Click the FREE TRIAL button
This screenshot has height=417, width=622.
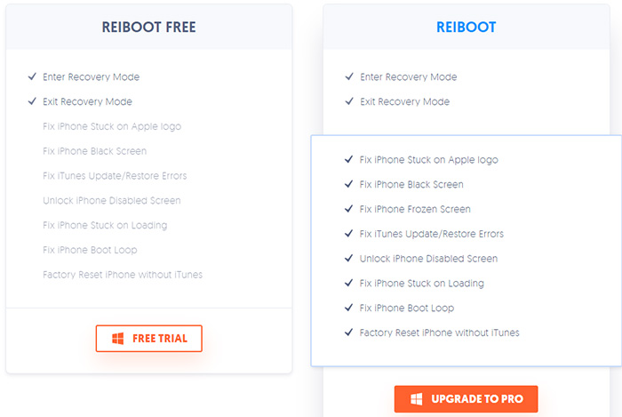pos(148,339)
